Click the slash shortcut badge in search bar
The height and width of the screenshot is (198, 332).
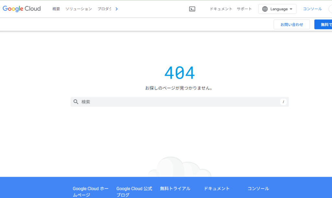(283, 102)
